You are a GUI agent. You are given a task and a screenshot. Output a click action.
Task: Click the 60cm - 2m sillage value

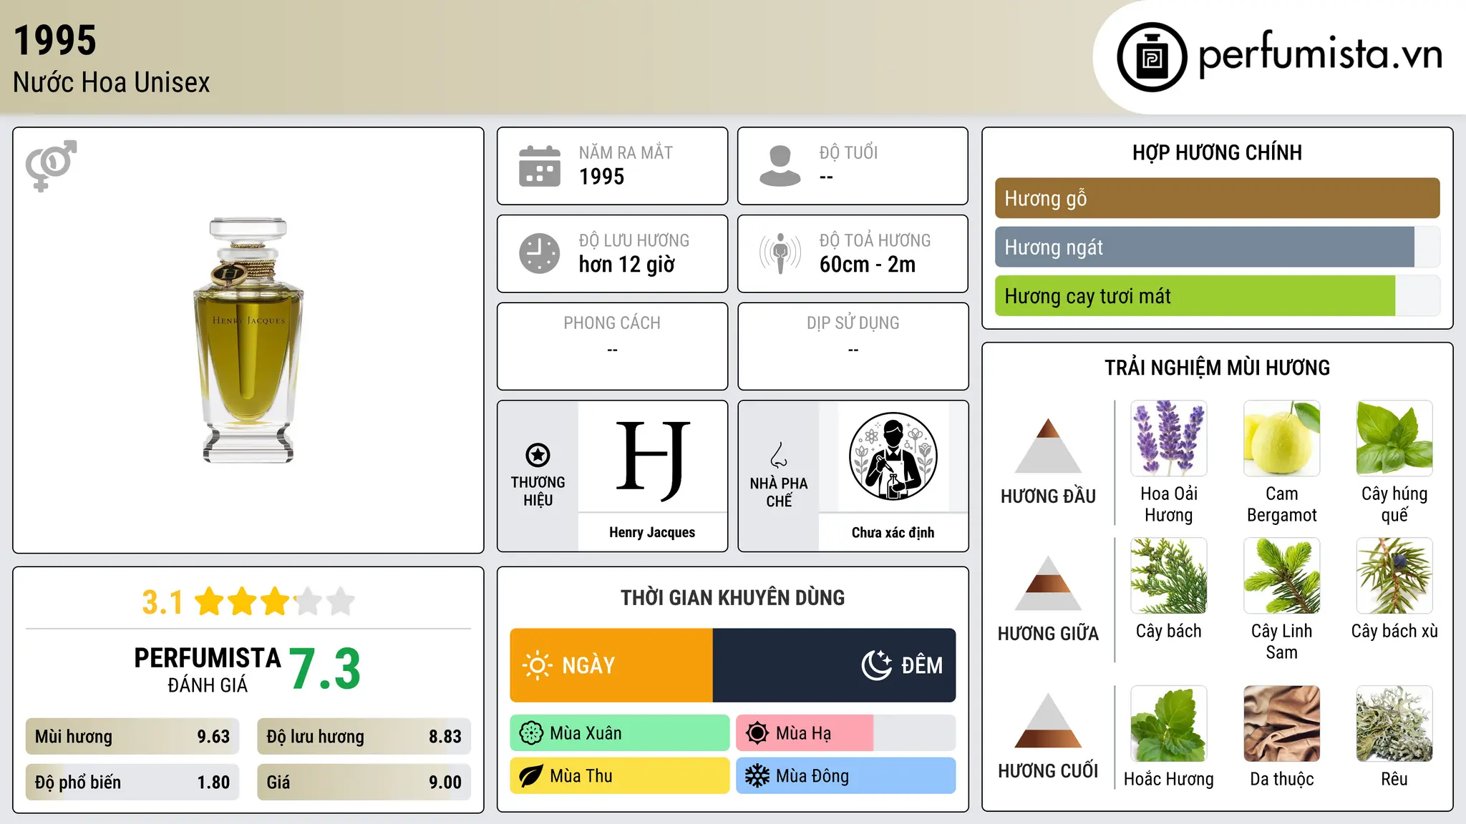pos(868,265)
